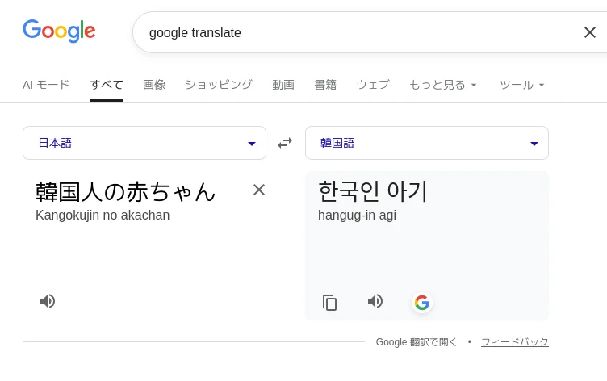Click the Google G icon under translation
Screen dimensions: 607x381
[x=421, y=303]
